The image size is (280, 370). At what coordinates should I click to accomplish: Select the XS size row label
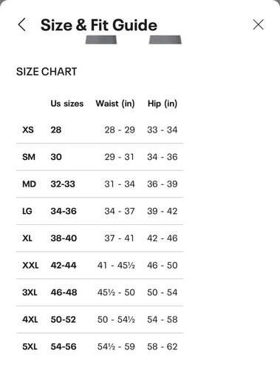[x=28, y=129]
